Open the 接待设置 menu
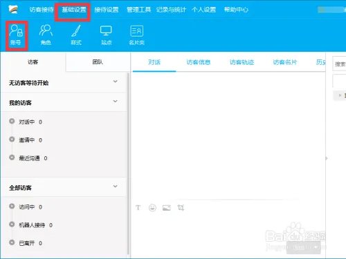The image size is (346, 259). click(x=107, y=10)
